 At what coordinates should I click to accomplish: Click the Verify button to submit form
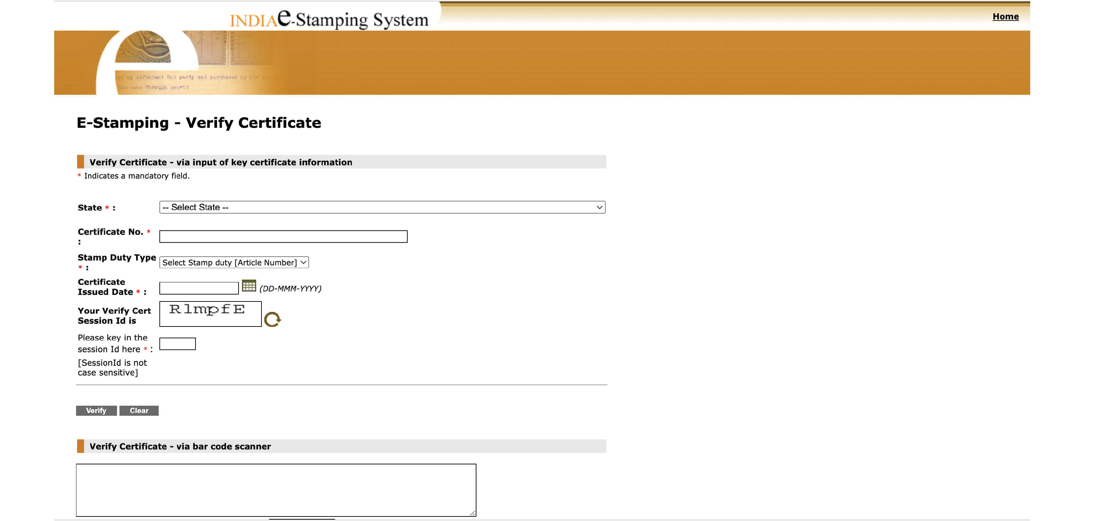pyautogui.click(x=95, y=410)
